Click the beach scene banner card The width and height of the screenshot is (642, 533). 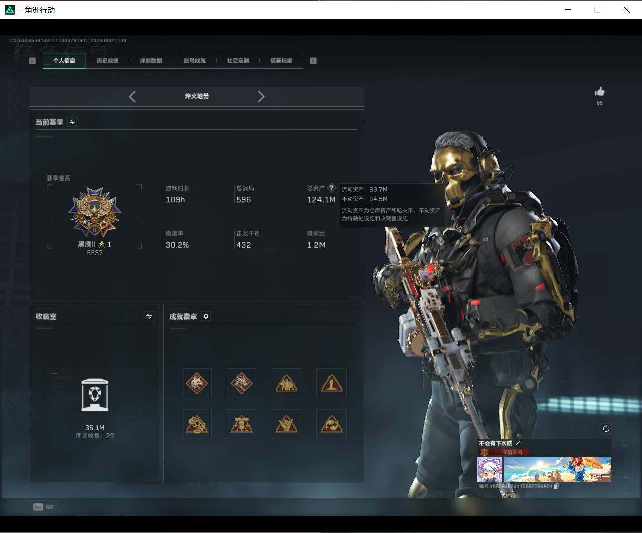[557, 469]
